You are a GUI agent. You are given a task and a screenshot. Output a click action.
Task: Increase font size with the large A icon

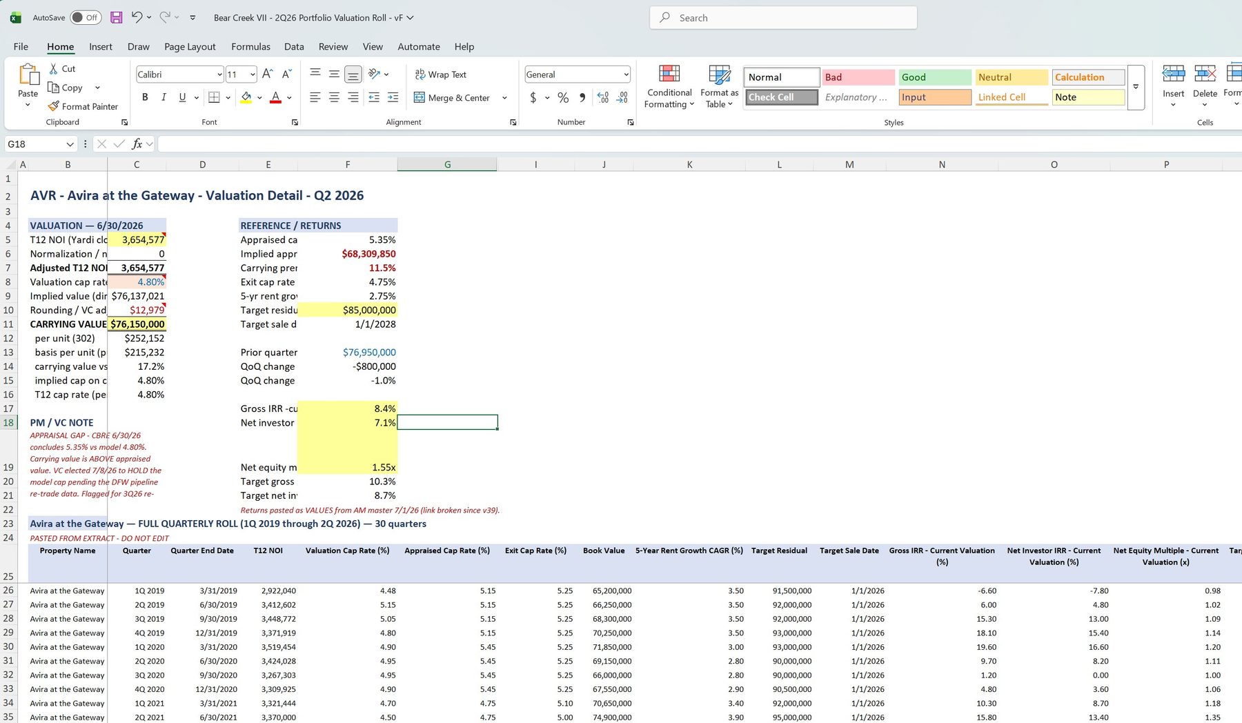coord(268,74)
